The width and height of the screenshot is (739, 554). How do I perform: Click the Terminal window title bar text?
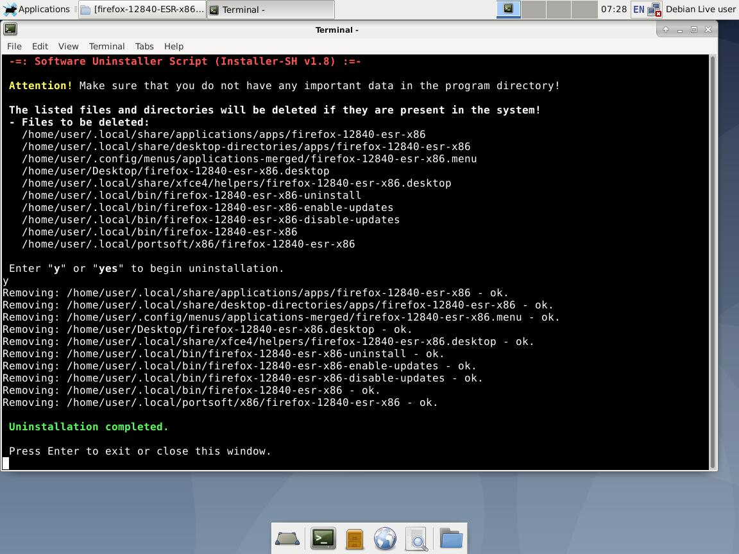337,29
